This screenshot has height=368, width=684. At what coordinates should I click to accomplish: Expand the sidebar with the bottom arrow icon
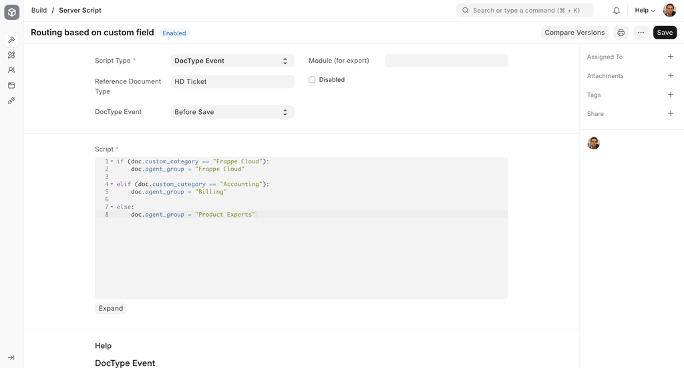[x=11, y=358]
